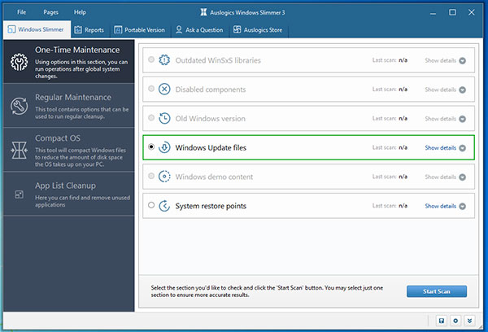The width and height of the screenshot is (488, 332).
Task: Click Show details link for Disabled components
Action: 440,90
